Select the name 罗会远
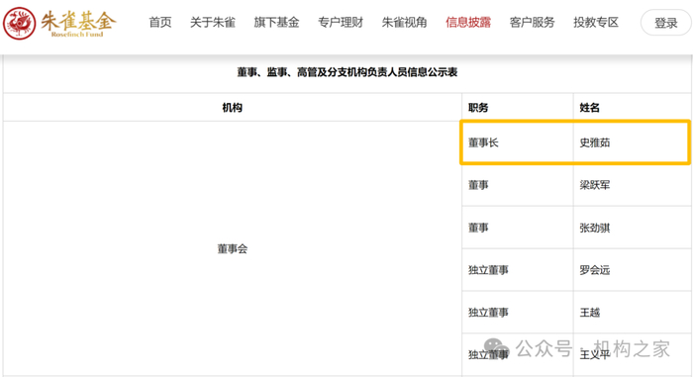The image size is (693, 377). click(595, 270)
